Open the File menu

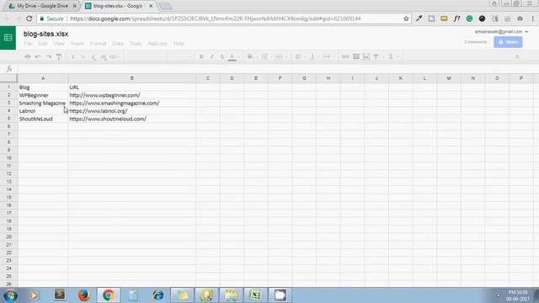tap(28, 44)
